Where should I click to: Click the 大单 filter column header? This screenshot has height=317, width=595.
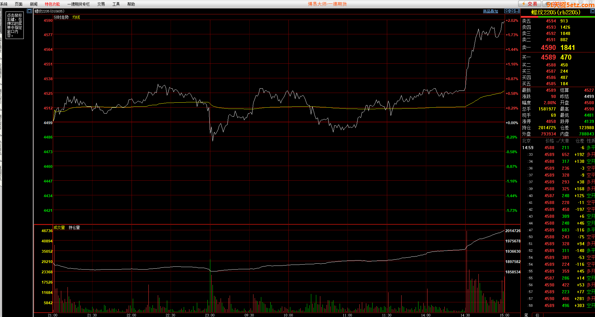pyautogui.click(x=564, y=141)
